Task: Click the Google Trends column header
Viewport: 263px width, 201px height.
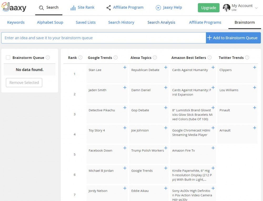Action: 100,58
